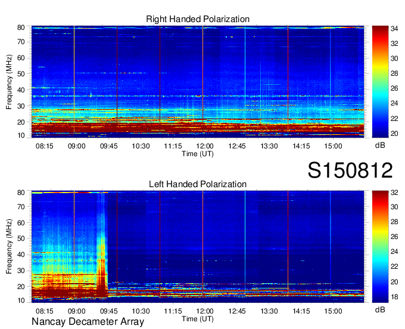The width and height of the screenshot is (405, 329).
Task: Click '26' on the bottom color scale
Action: point(394,237)
